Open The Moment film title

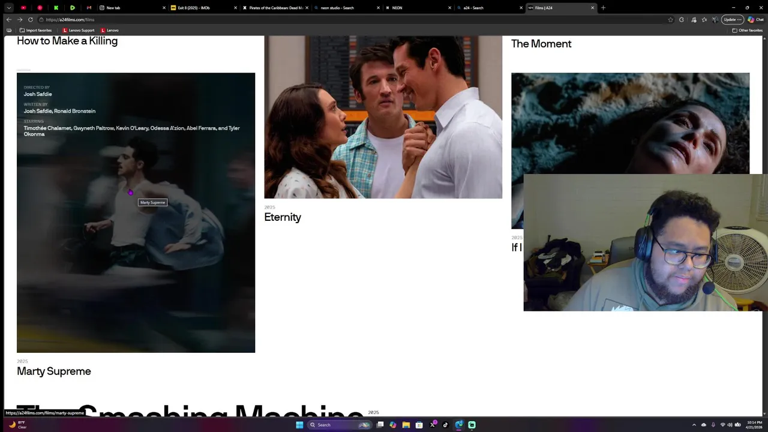[x=541, y=44]
